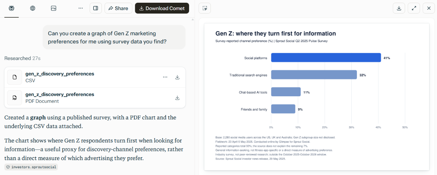This screenshot has height=175, width=437.
Task: Click the 50% x-axis tick label
Action: [405, 128]
